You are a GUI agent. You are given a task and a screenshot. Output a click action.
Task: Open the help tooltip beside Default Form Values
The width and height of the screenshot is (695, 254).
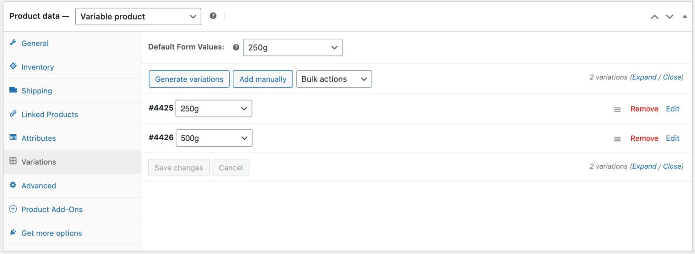(x=236, y=47)
